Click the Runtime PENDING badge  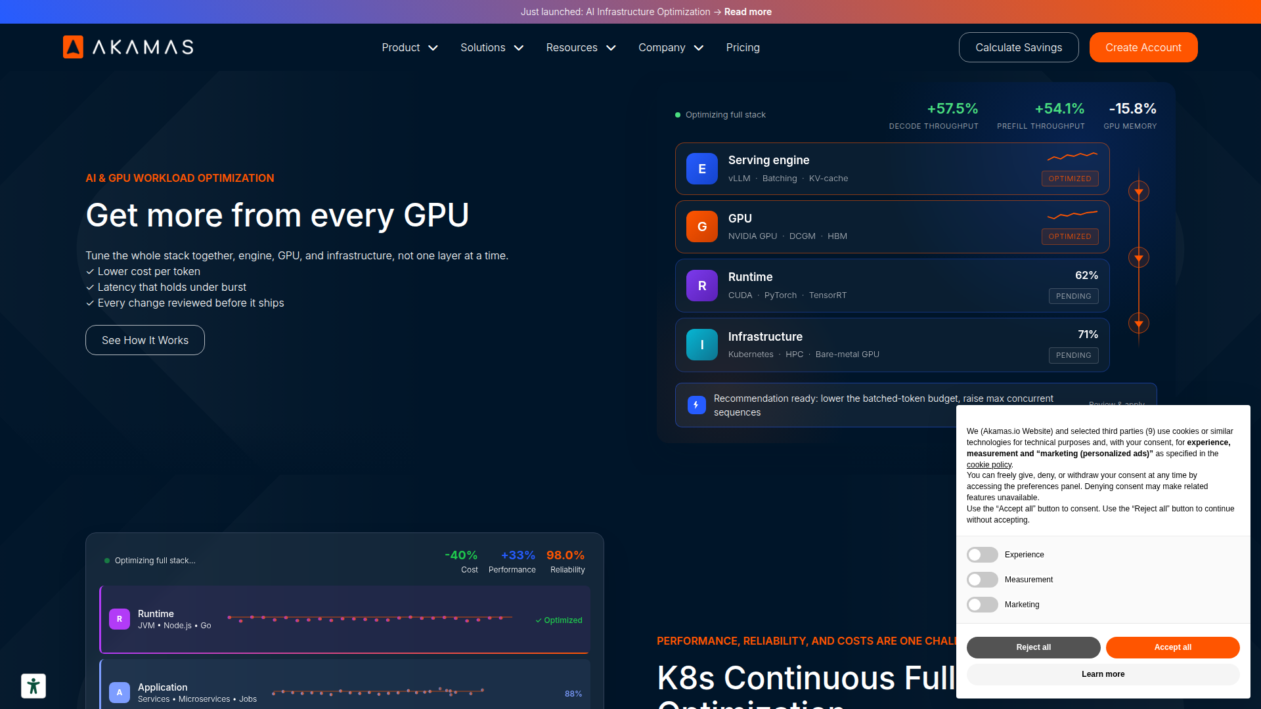click(1074, 296)
